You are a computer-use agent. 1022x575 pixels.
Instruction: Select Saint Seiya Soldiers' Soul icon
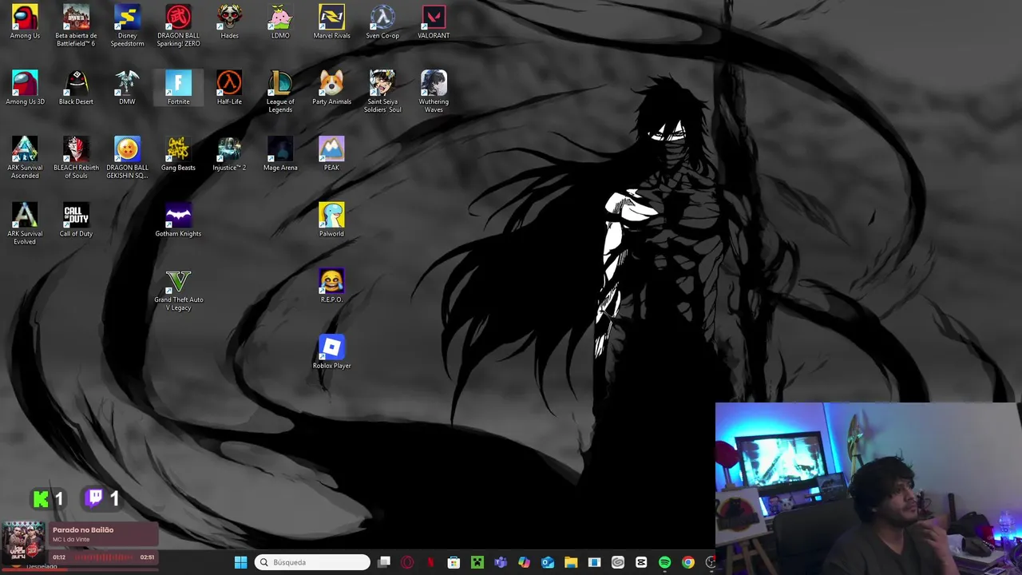point(382,92)
